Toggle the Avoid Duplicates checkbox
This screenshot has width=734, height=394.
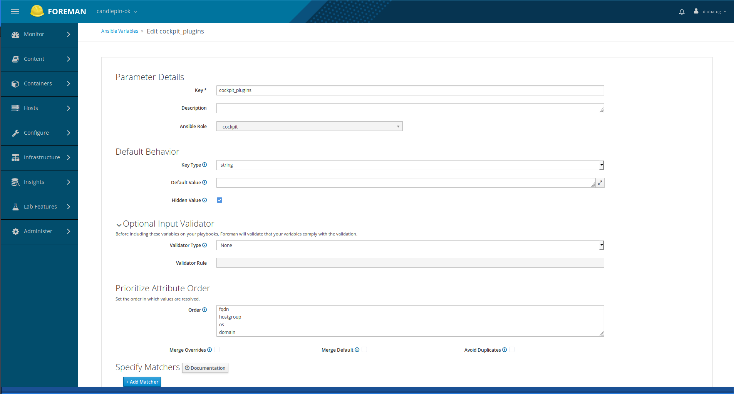coord(512,349)
